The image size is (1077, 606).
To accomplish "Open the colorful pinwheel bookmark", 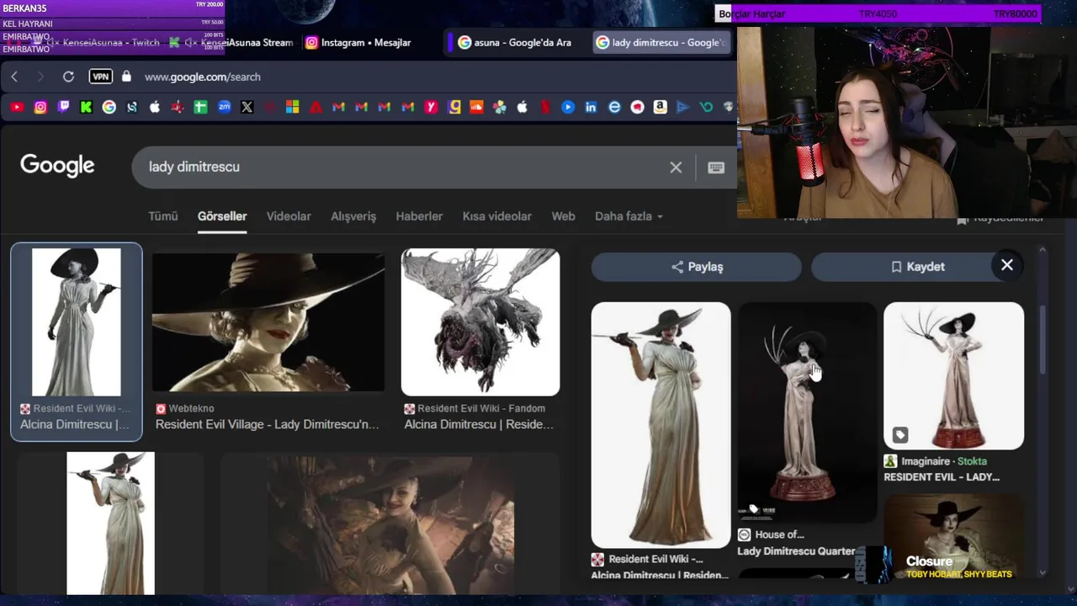I will (500, 107).
